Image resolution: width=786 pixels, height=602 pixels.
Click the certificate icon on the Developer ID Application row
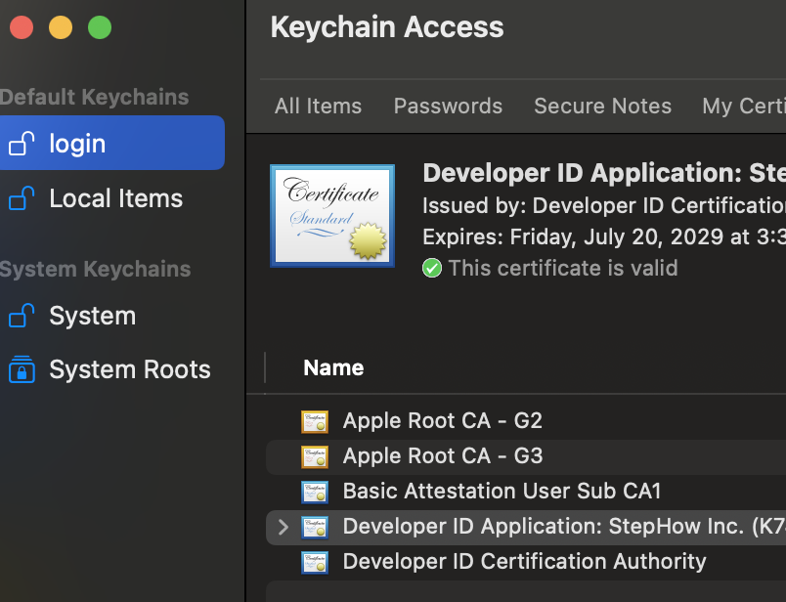click(315, 526)
